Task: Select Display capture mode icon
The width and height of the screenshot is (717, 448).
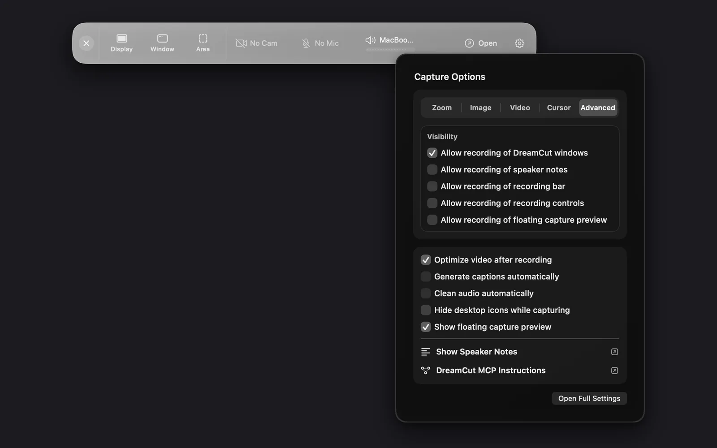Action: 122,39
